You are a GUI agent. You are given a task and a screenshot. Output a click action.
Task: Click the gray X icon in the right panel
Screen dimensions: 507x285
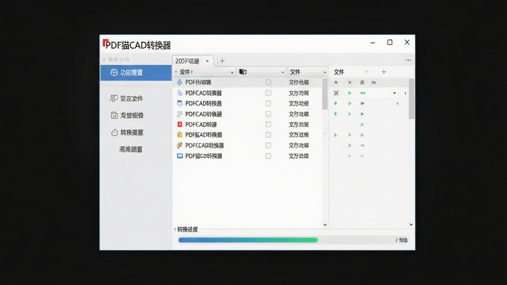click(336, 93)
